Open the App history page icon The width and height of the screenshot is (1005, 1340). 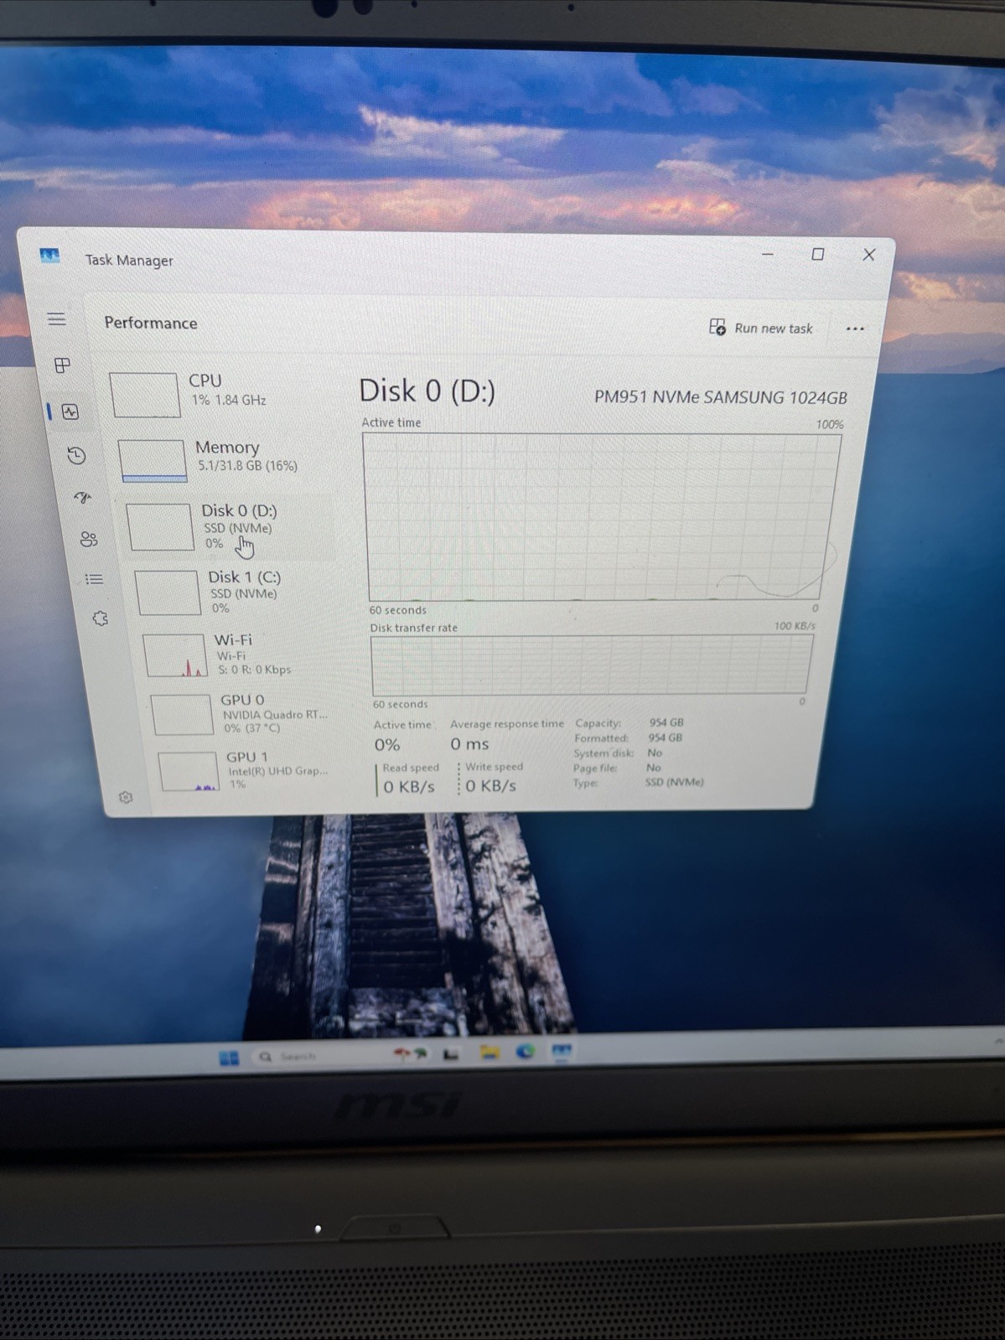click(76, 455)
